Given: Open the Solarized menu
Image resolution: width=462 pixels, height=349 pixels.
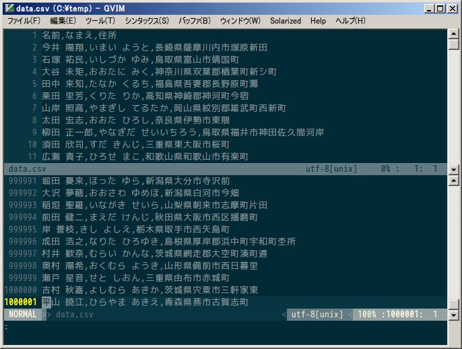Looking at the screenshot, I should click(286, 21).
